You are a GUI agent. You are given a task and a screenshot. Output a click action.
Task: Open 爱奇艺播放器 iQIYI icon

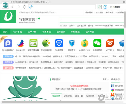33,43
